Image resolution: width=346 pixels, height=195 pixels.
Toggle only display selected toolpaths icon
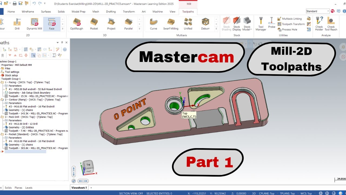(33, 55)
